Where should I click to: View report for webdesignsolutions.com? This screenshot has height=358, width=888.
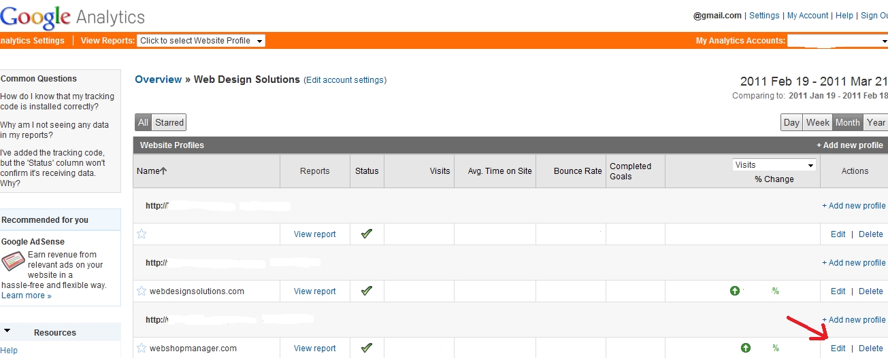pos(314,291)
